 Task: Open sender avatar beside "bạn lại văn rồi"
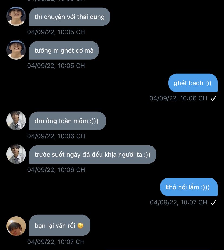16,226
